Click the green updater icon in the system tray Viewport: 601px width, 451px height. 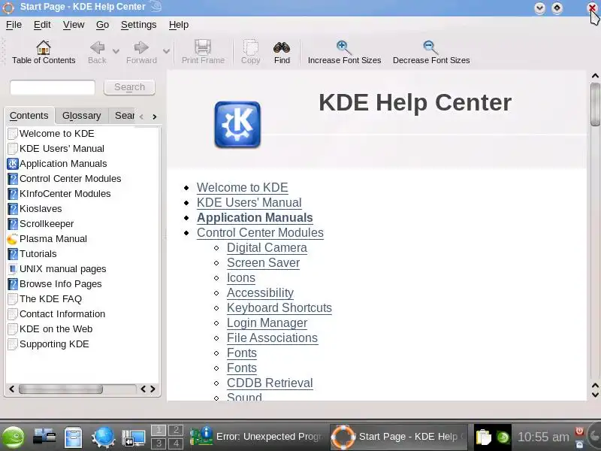(x=503, y=437)
